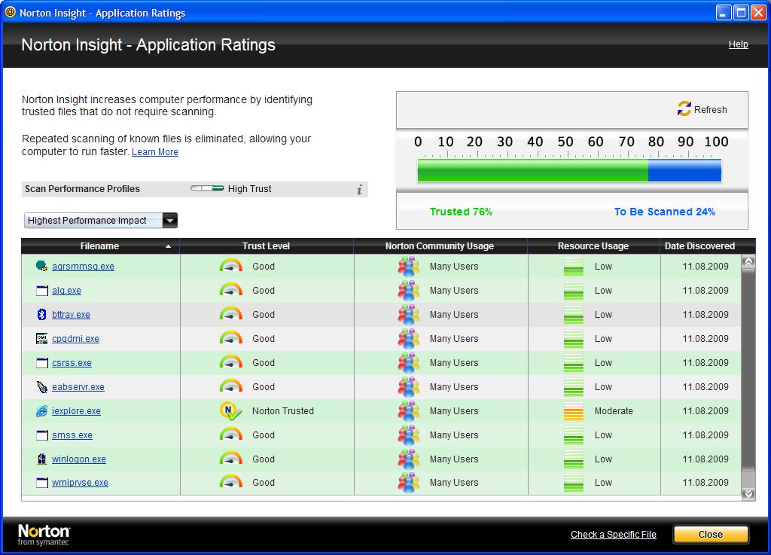The width and height of the screenshot is (771, 555).
Task: Open the cpqdmi.exe file link
Action: point(75,339)
